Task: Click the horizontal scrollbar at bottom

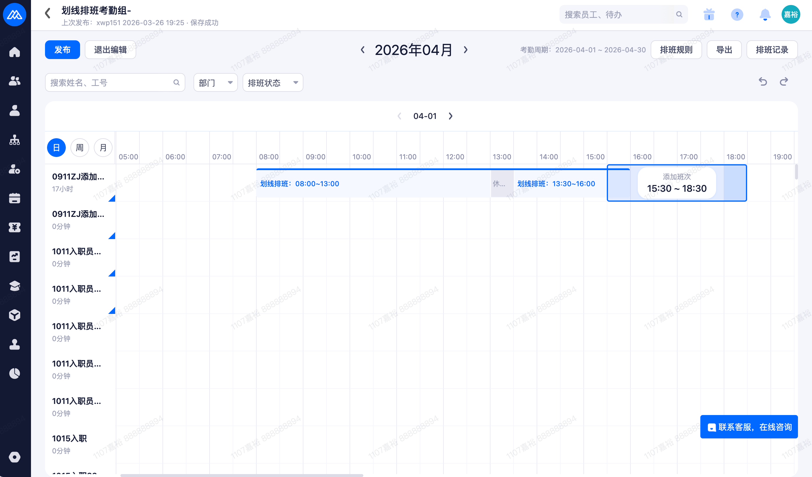Action: 242,475
